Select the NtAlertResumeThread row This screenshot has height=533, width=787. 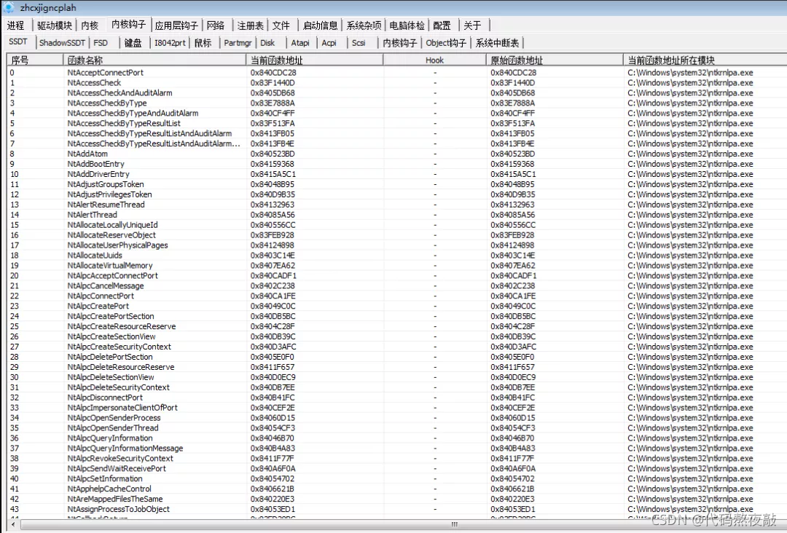[x=398, y=205]
